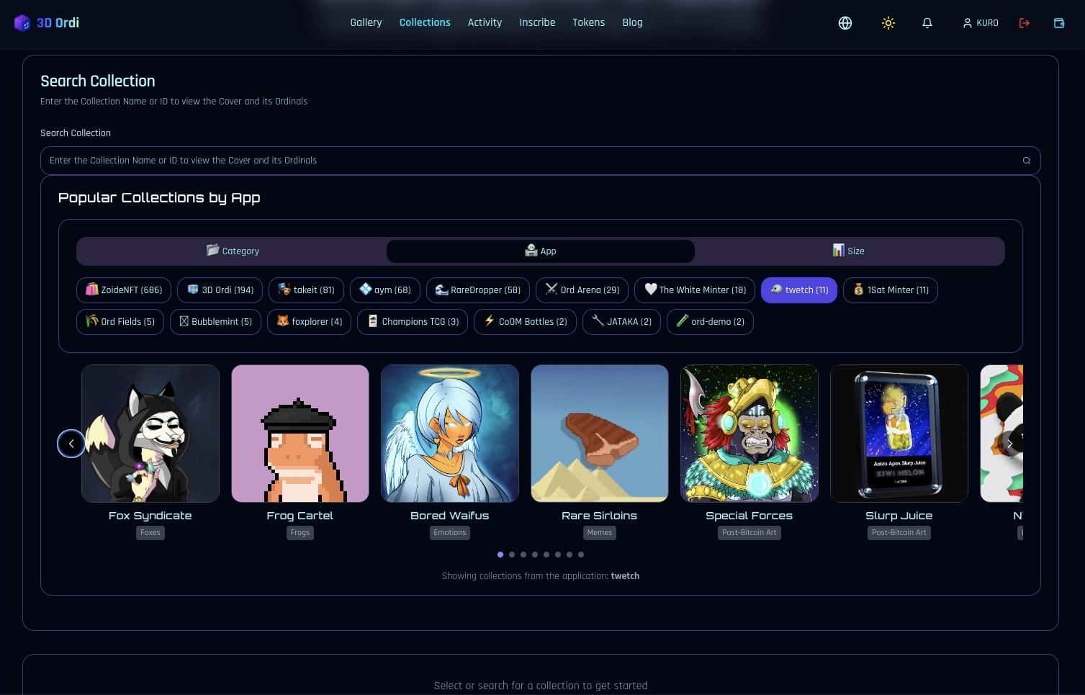Click the Foxes category tag

click(150, 533)
